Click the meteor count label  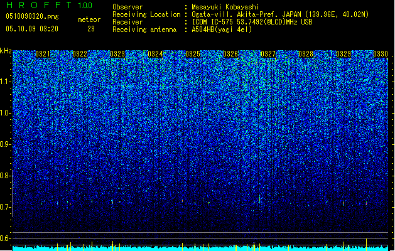coord(89,19)
